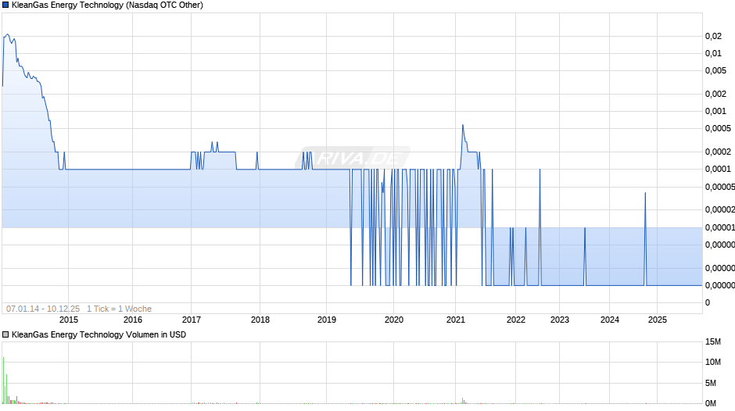Viewport: 735px width, 411px height.
Task: Click the 0,01 price axis value
Action: tap(713, 53)
